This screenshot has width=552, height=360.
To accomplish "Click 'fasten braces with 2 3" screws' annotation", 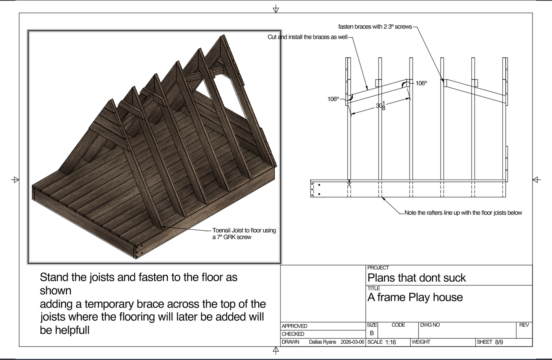I will click(x=375, y=27).
